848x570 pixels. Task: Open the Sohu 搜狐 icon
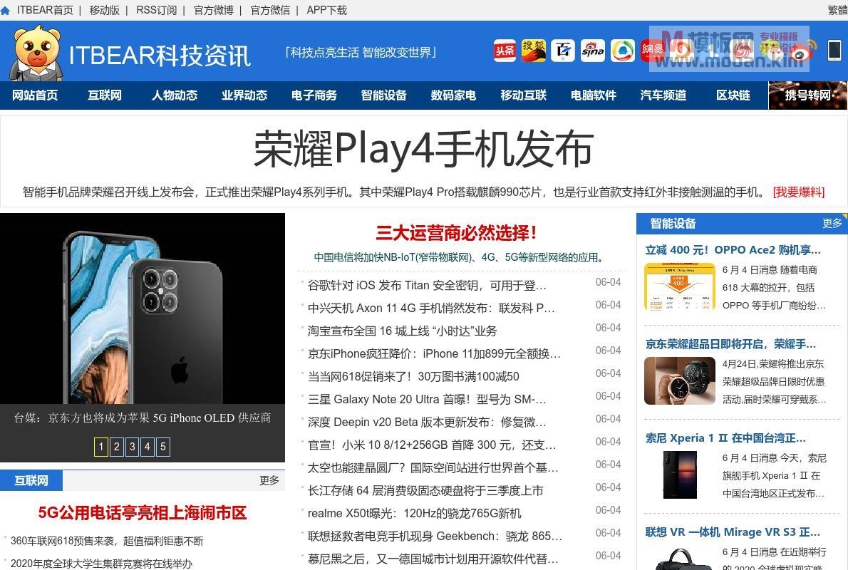point(534,51)
